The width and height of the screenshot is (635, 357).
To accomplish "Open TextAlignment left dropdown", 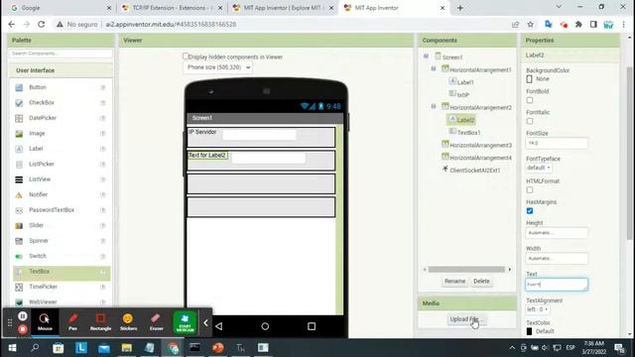I will point(538,309).
